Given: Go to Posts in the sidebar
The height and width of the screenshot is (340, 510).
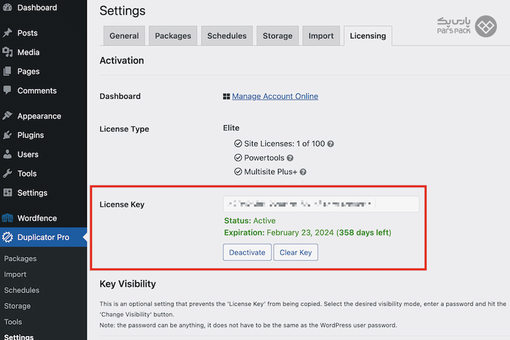Looking at the screenshot, I should (27, 33).
